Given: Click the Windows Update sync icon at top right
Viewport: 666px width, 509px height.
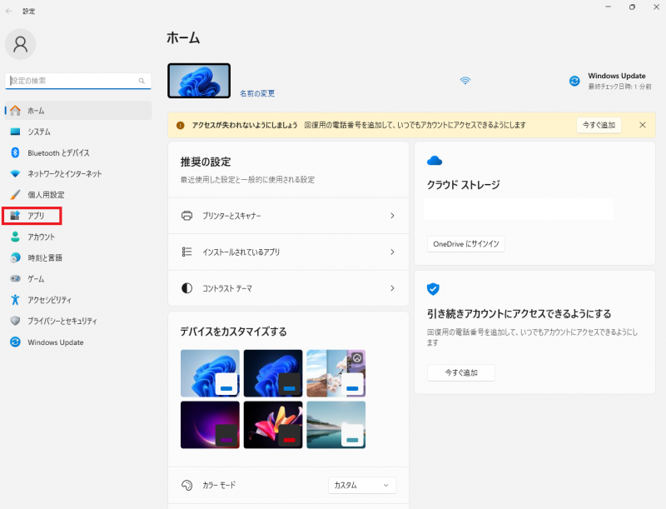Looking at the screenshot, I should pyautogui.click(x=574, y=81).
